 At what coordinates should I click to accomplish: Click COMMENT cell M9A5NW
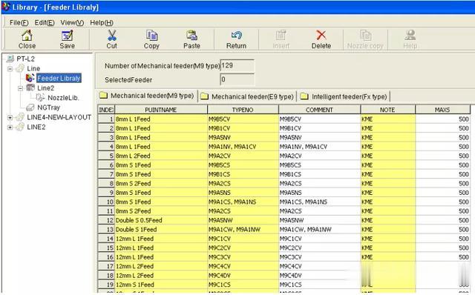tap(319, 220)
